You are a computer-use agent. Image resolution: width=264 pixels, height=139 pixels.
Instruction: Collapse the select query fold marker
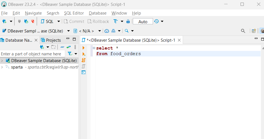click(x=94, y=48)
